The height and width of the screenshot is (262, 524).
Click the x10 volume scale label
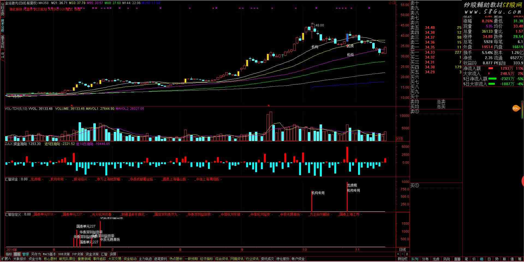(x=399, y=139)
